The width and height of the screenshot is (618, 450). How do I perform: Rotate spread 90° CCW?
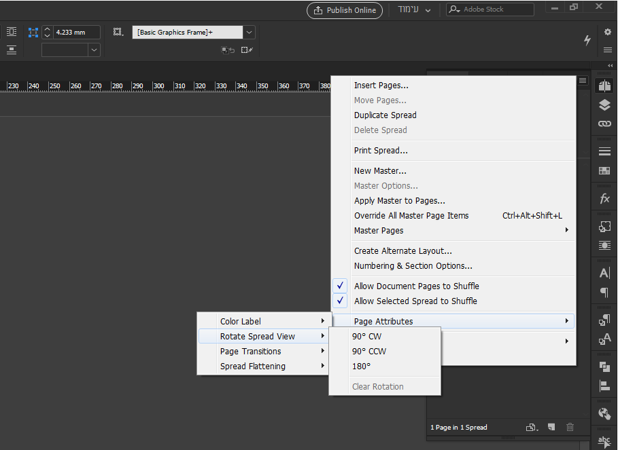point(385,352)
